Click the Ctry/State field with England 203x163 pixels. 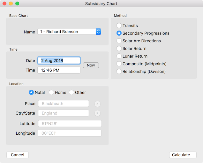(x=64, y=113)
